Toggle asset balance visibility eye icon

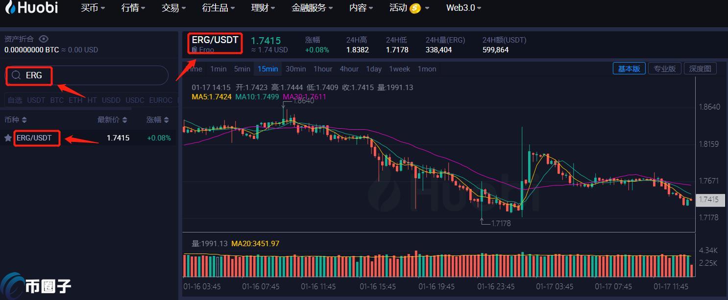(44, 39)
